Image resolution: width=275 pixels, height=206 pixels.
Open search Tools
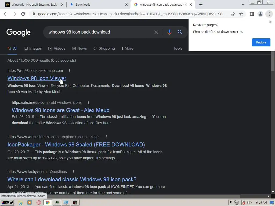(x=178, y=49)
